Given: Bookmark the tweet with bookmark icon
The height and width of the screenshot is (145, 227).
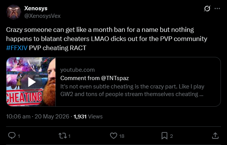Looking at the screenshot, I should point(164,136).
